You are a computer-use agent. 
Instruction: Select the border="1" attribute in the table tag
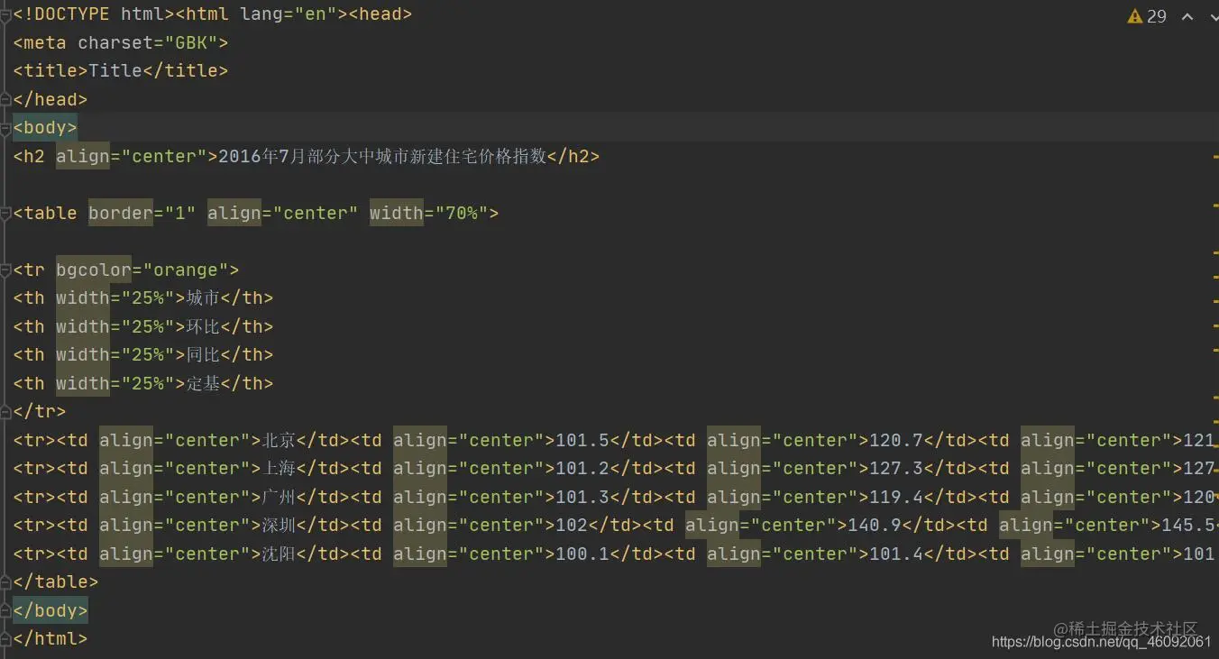coord(142,213)
